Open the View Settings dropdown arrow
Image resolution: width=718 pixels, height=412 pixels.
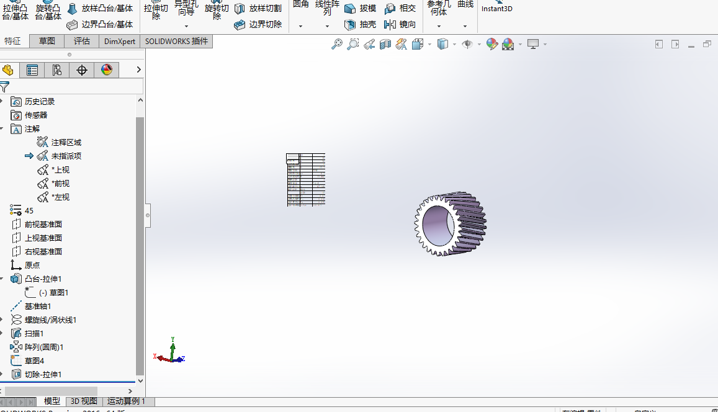click(545, 45)
